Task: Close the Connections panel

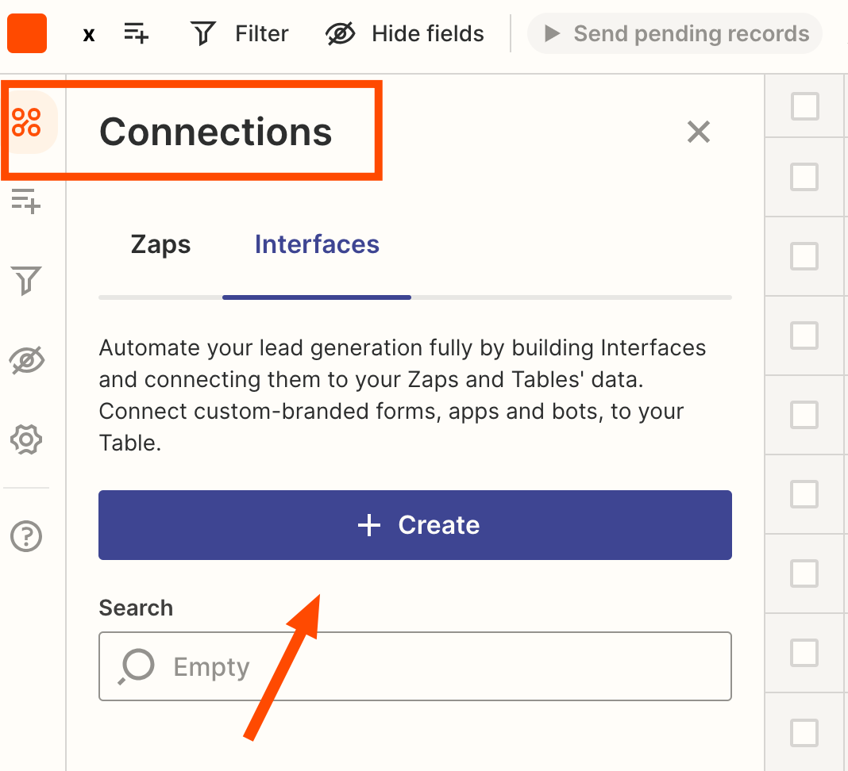Action: pyautogui.click(x=698, y=132)
